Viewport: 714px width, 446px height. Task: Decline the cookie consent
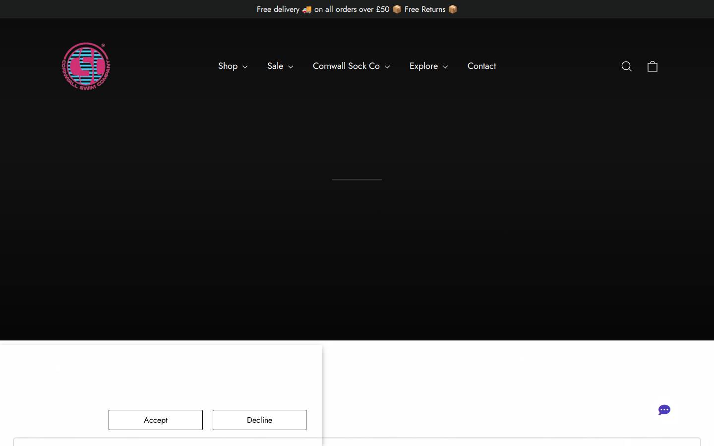click(x=259, y=420)
